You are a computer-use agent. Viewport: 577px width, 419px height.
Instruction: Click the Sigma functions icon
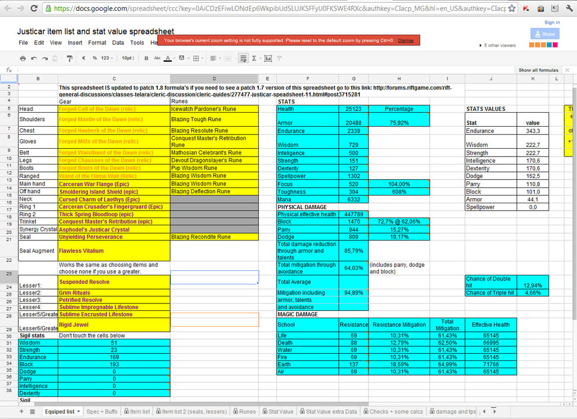[x=254, y=58]
